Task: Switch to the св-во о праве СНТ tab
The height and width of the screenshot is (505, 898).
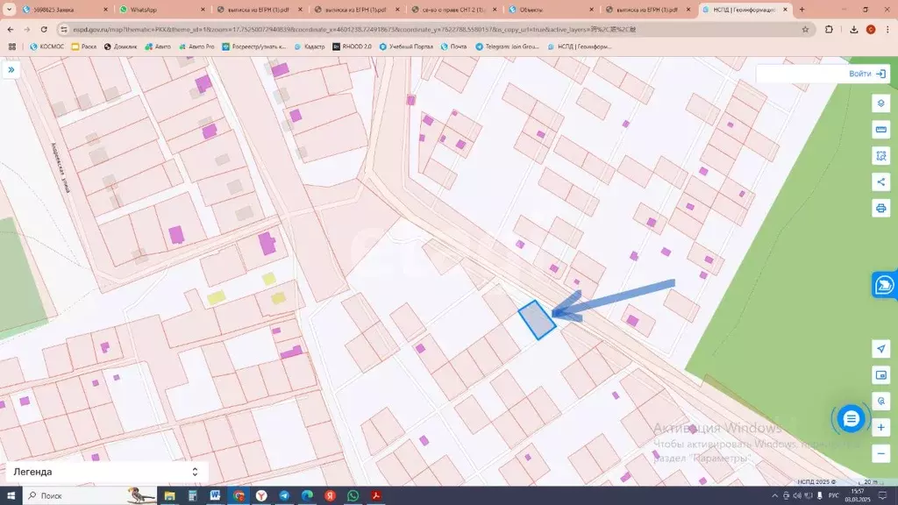Action: [x=454, y=10]
